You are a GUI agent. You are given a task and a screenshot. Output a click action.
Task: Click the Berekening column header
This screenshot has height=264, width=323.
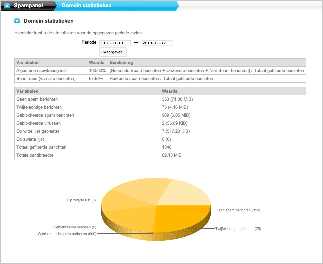pyautogui.click(x=121, y=62)
